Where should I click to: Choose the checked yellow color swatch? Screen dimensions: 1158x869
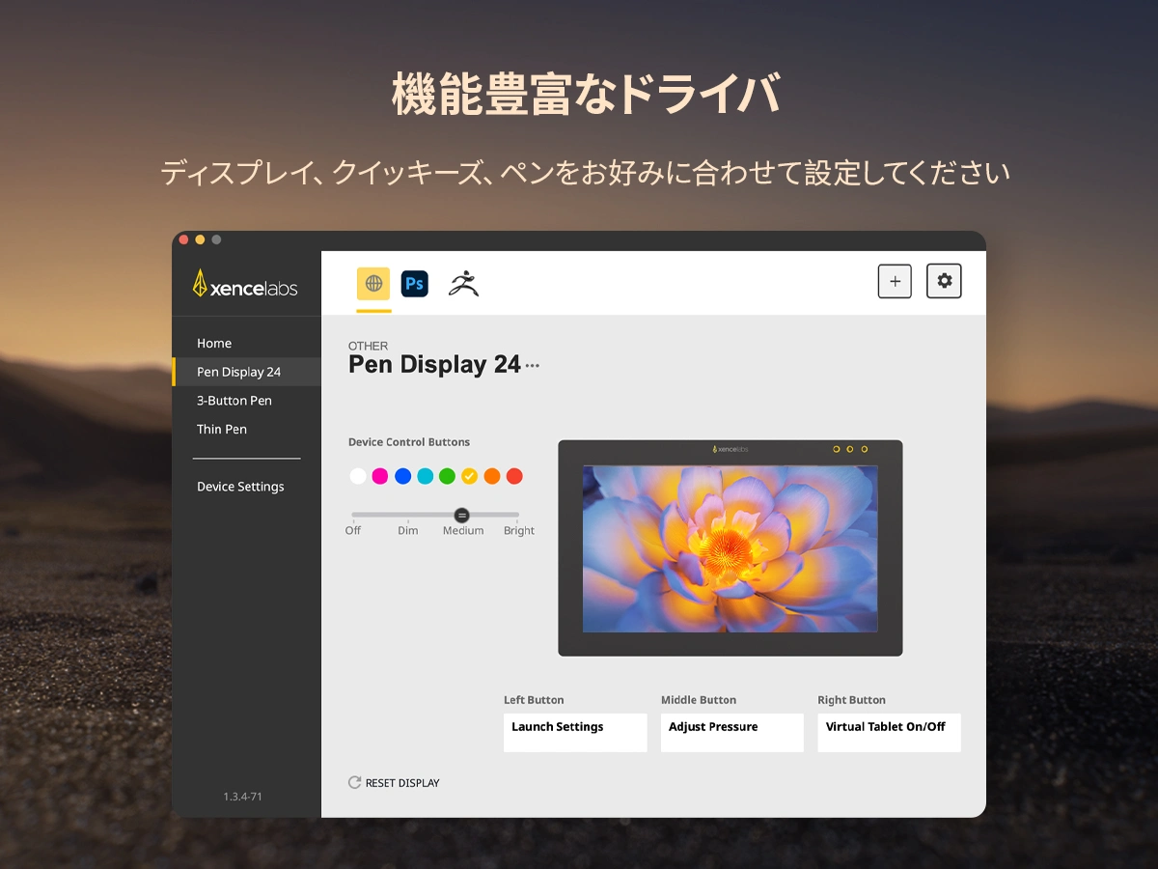click(470, 476)
